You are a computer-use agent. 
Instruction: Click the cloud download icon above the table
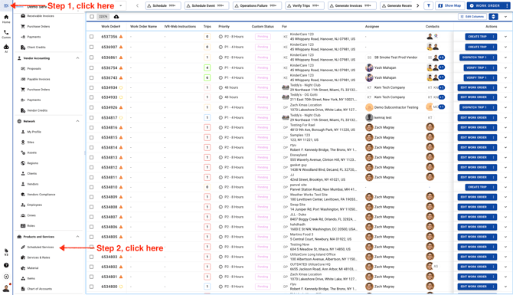116,17
